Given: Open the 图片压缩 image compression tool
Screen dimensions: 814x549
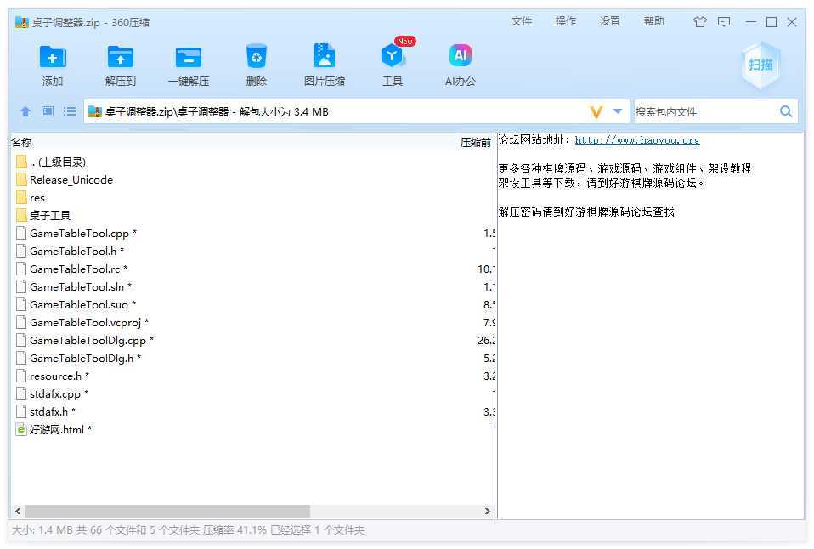Looking at the screenshot, I should pos(324,58).
